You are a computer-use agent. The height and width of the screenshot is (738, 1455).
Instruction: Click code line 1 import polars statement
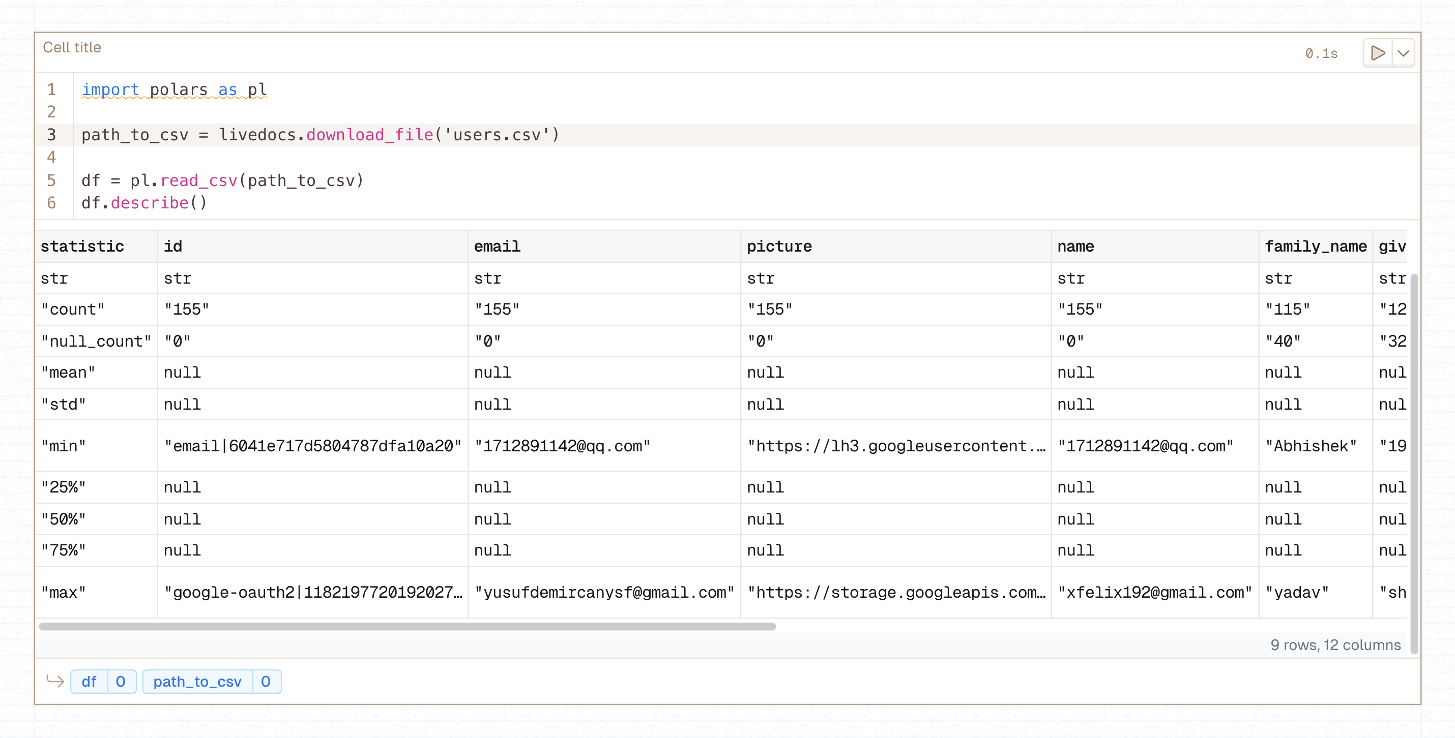pyautogui.click(x=174, y=90)
